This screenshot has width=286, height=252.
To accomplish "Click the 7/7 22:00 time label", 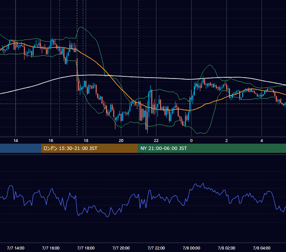I will 156,248.
